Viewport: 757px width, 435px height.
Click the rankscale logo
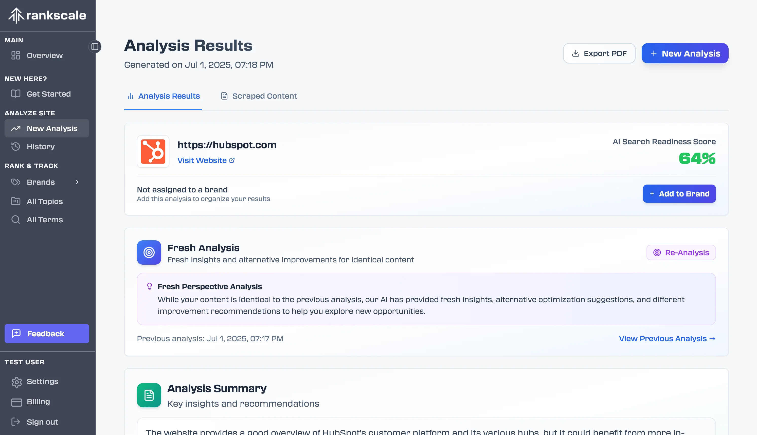click(47, 15)
